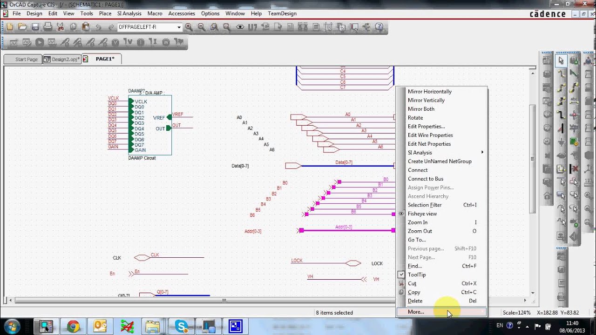Click the Zoom to Area toolbar icon
The height and width of the screenshot is (335, 596).
click(214, 27)
